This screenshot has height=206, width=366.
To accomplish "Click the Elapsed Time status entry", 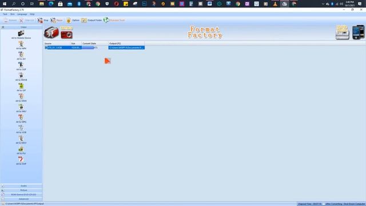I will pos(310,204).
